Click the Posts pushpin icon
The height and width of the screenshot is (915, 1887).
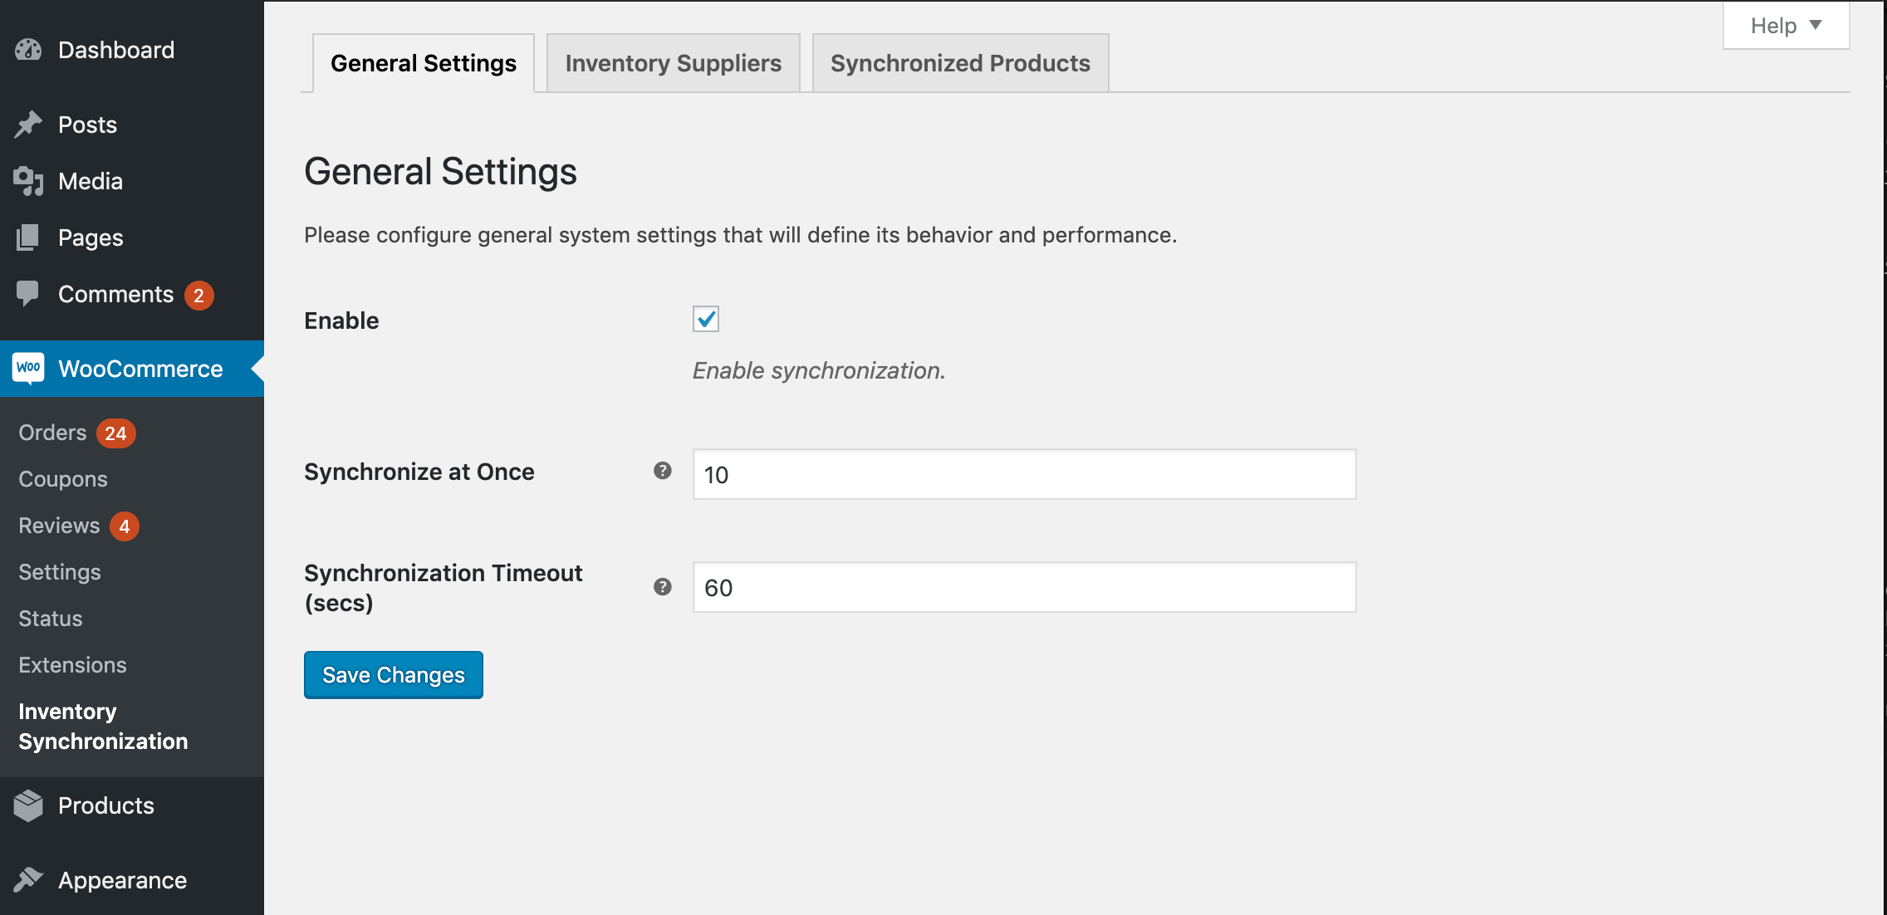click(x=28, y=125)
